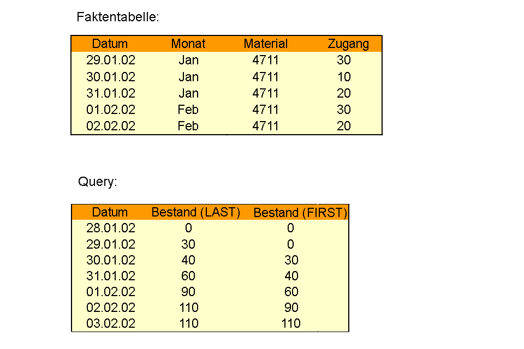Select Bestand (FIRST) value 30
Screen dimensions: 524x349
coord(291,260)
